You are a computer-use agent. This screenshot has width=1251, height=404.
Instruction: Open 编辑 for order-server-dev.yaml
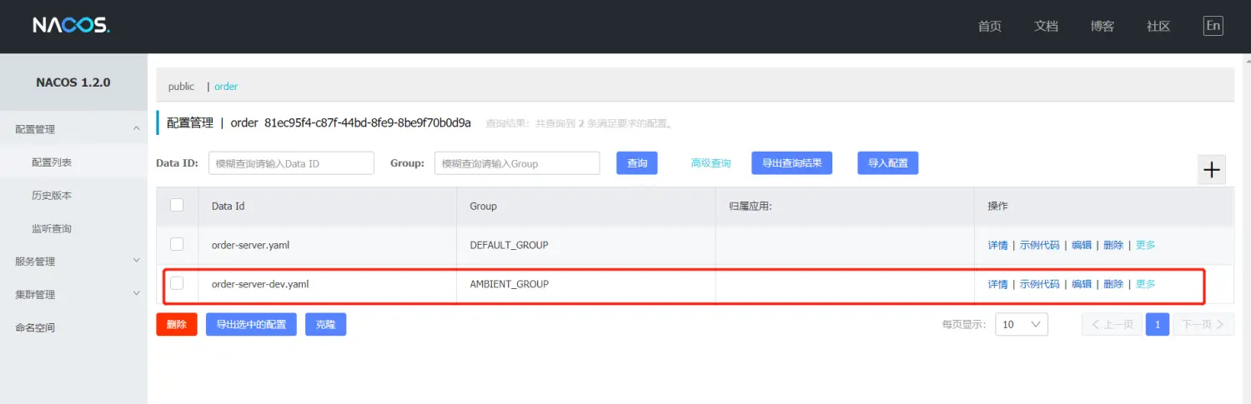(1081, 284)
